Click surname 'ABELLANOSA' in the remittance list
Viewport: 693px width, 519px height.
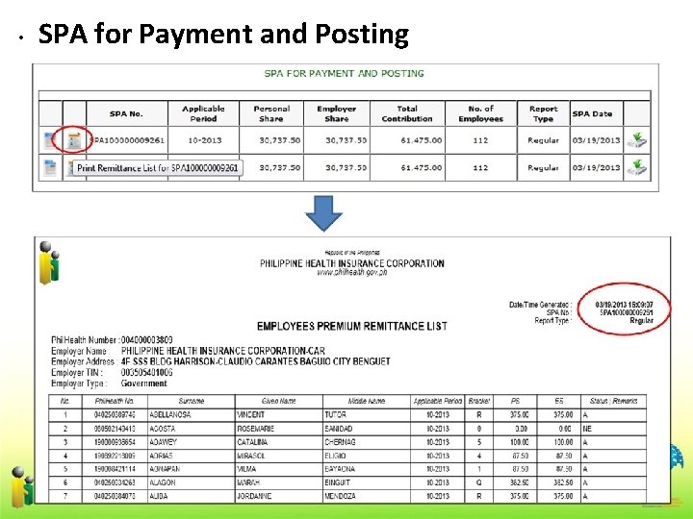(x=170, y=415)
